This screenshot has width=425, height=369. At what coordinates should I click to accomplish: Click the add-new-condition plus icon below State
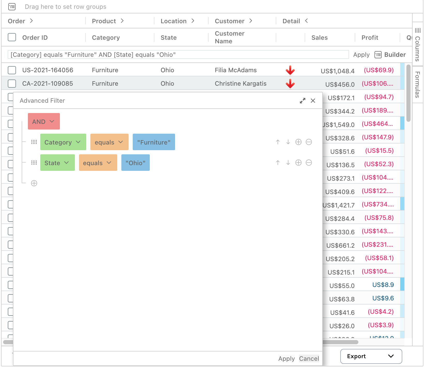(x=34, y=183)
